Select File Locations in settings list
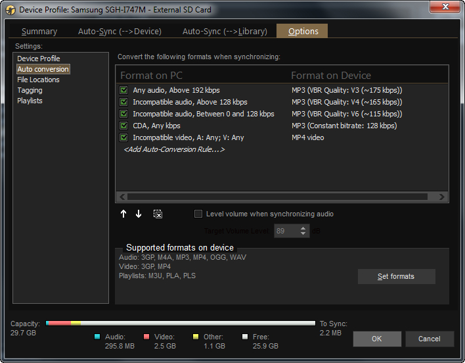465x363 pixels. point(38,80)
